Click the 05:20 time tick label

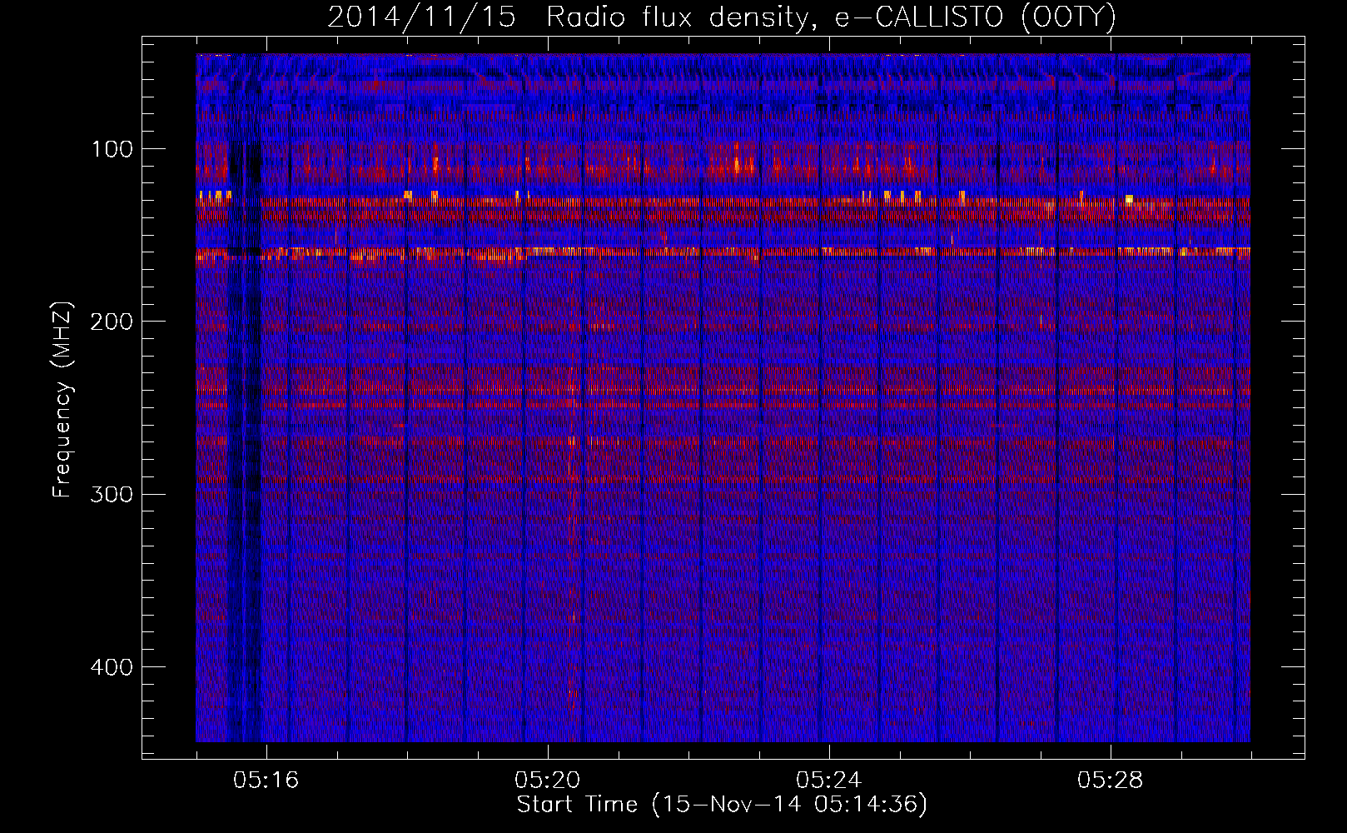pyautogui.click(x=547, y=781)
